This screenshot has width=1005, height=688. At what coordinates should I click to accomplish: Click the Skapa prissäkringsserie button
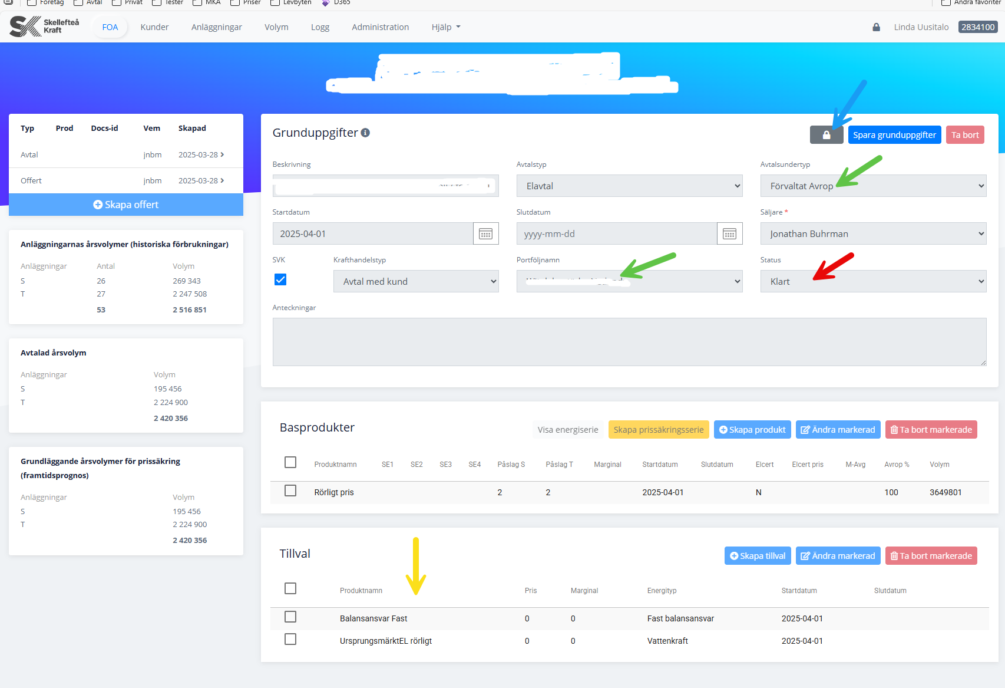click(x=658, y=430)
